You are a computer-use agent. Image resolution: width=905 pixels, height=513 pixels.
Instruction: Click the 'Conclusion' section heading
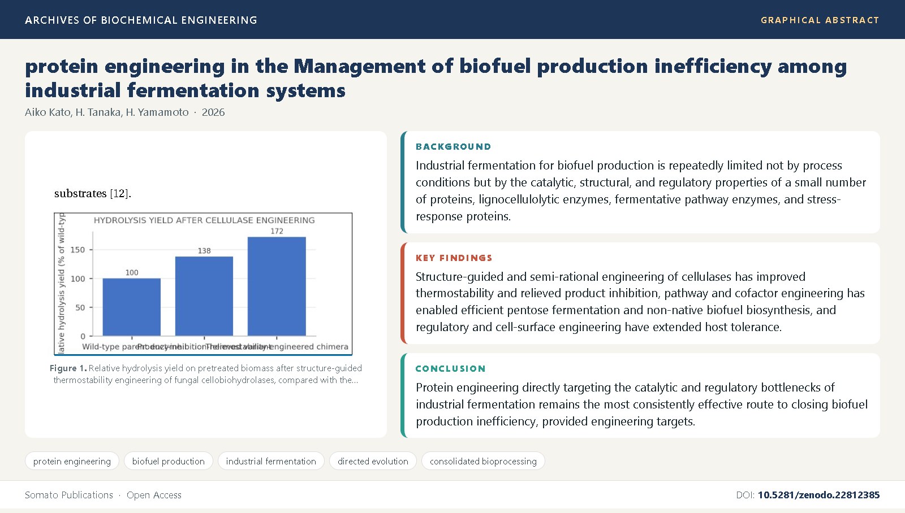coord(450,368)
